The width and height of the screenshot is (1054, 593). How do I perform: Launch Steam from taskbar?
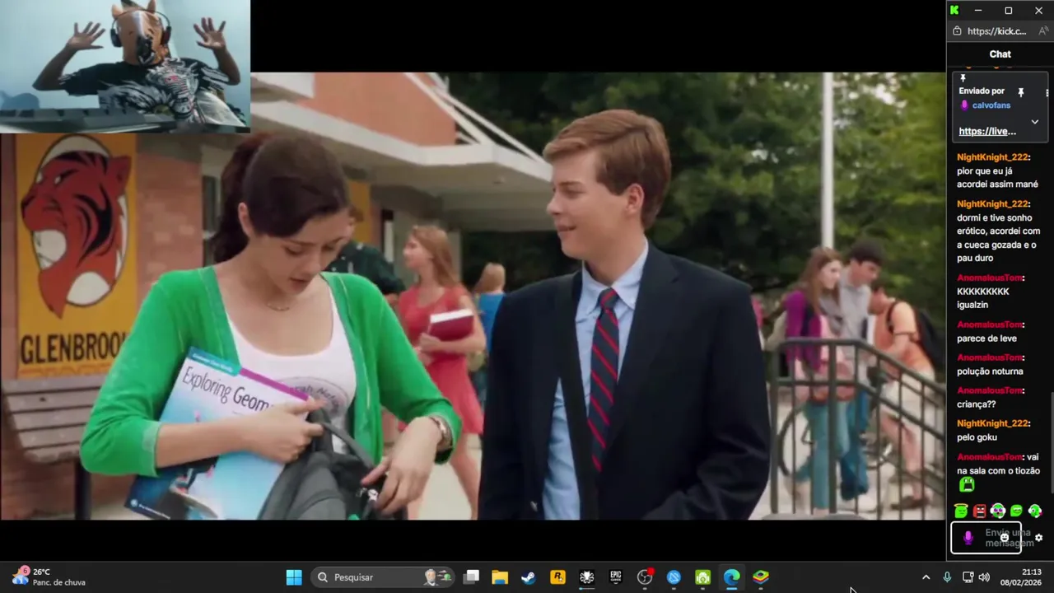[529, 577]
